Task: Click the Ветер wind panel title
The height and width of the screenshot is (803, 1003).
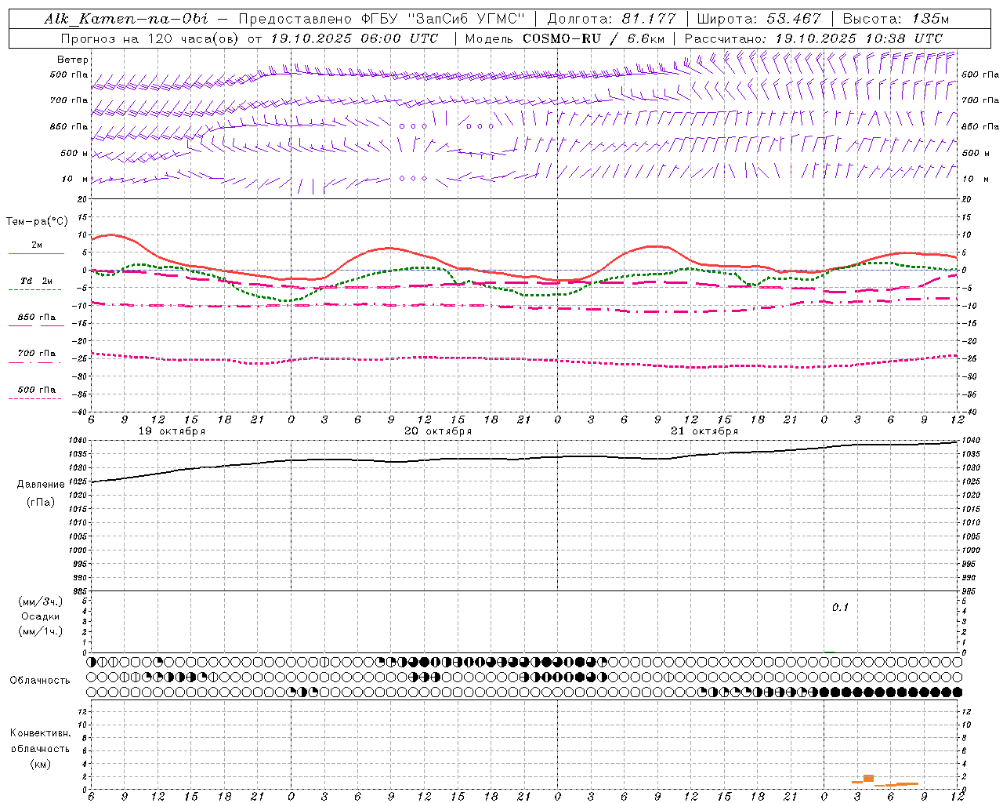Action: (73, 60)
